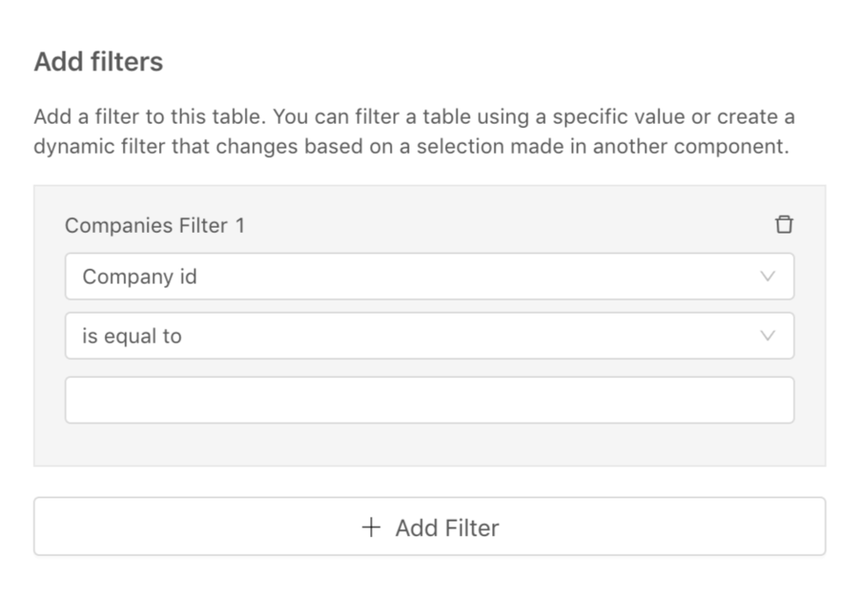Add another filter to the table

click(429, 527)
